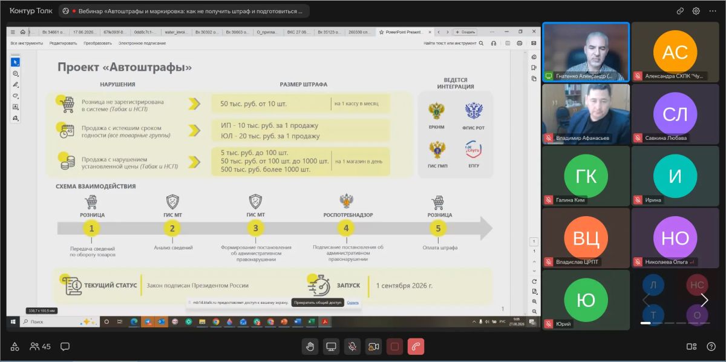Image resolution: width=726 pixels, height=362 pixels.
Task: Turn on your camera in bottom bar
Action: (373, 347)
